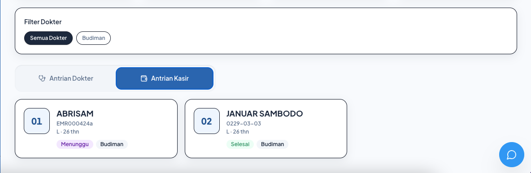The image size is (531, 173).
Task: Select queue number 01 badge
Action: [x=37, y=121]
